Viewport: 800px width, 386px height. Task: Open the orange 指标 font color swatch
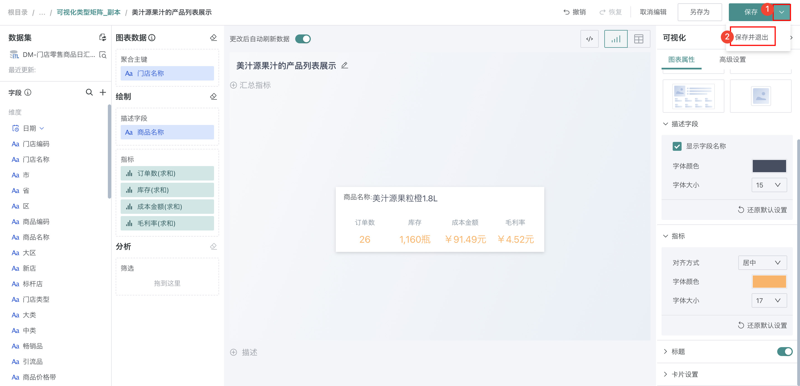769,281
